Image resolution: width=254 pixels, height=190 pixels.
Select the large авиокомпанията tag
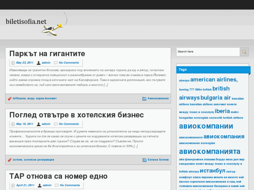tap(210, 152)
